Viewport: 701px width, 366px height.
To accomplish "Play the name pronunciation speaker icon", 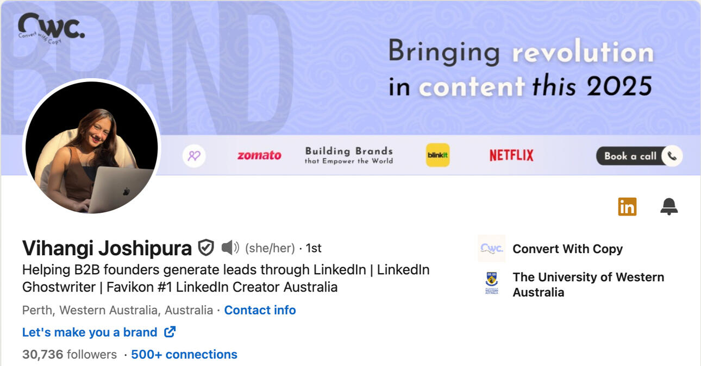I will tap(230, 248).
